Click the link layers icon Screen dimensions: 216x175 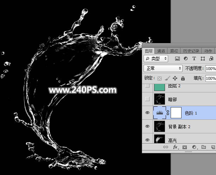coord(166,147)
